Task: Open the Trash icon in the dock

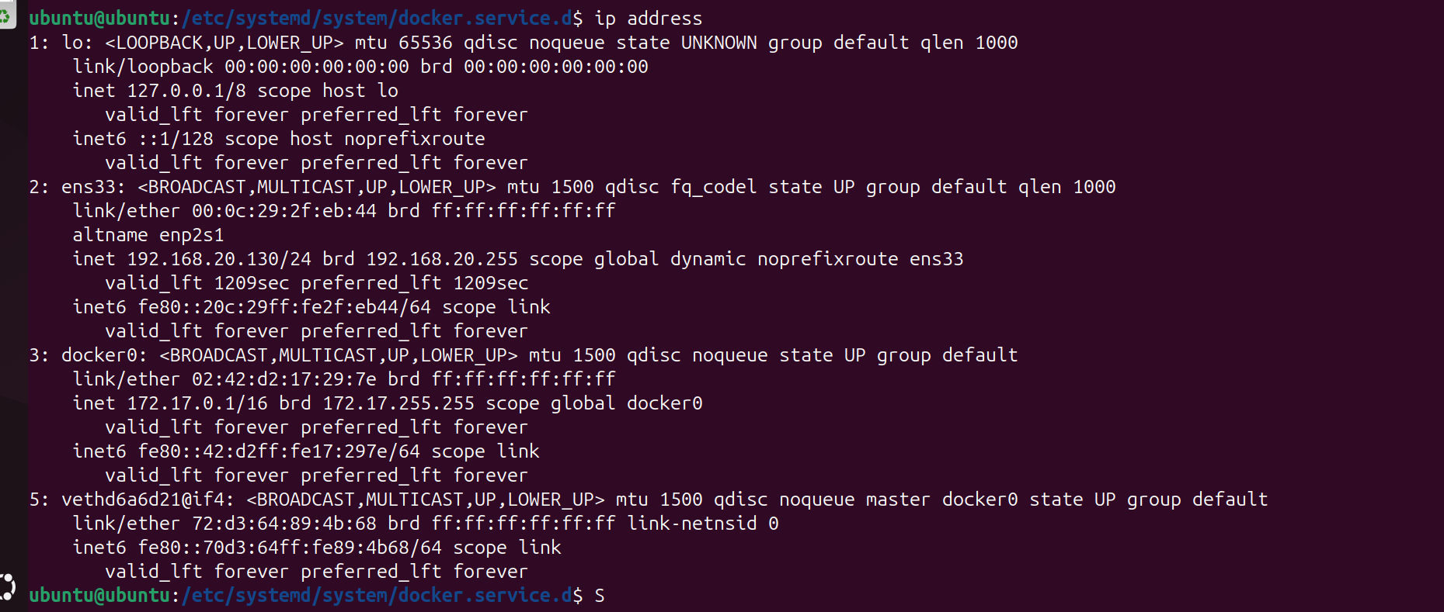Action: click(x=6, y=15)
